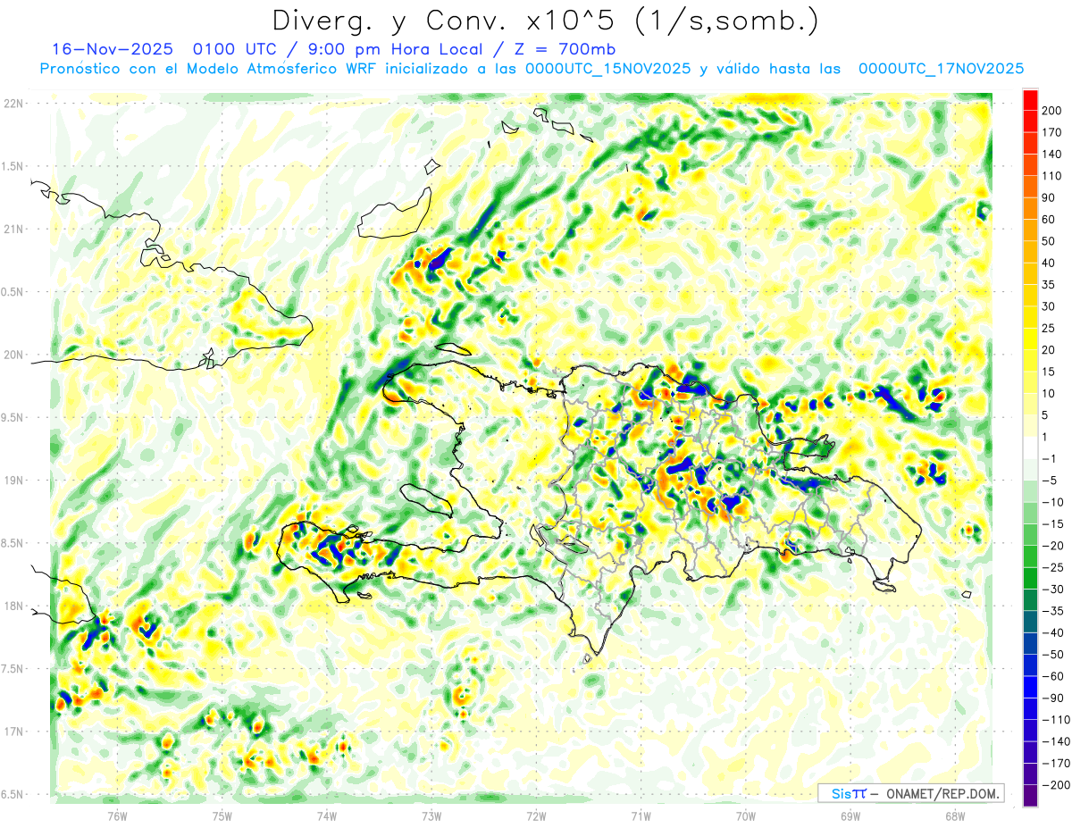Click the '0.5N' latitude label
Image resolution: width=1072 pixels, height=828 pixels.
click(13, 292)
